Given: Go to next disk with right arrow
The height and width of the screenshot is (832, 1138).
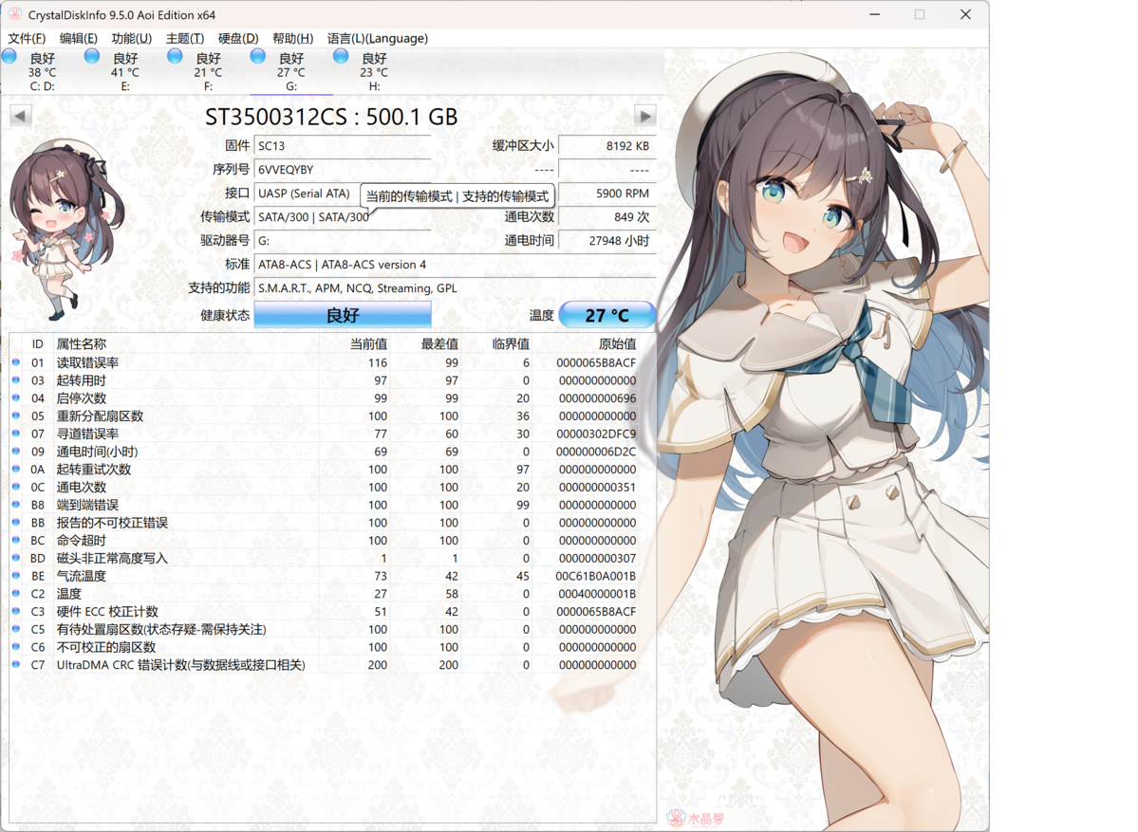Looking at the screenshot, I should [x=645, y=116].
